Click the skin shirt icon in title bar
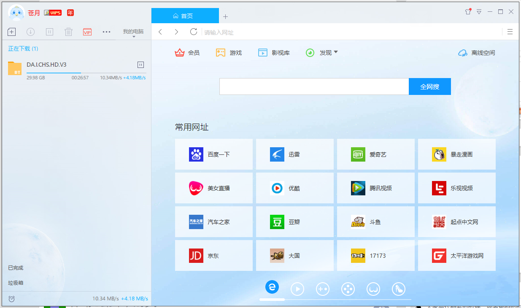The image size is (521, 308). click(x=467, y=12)
